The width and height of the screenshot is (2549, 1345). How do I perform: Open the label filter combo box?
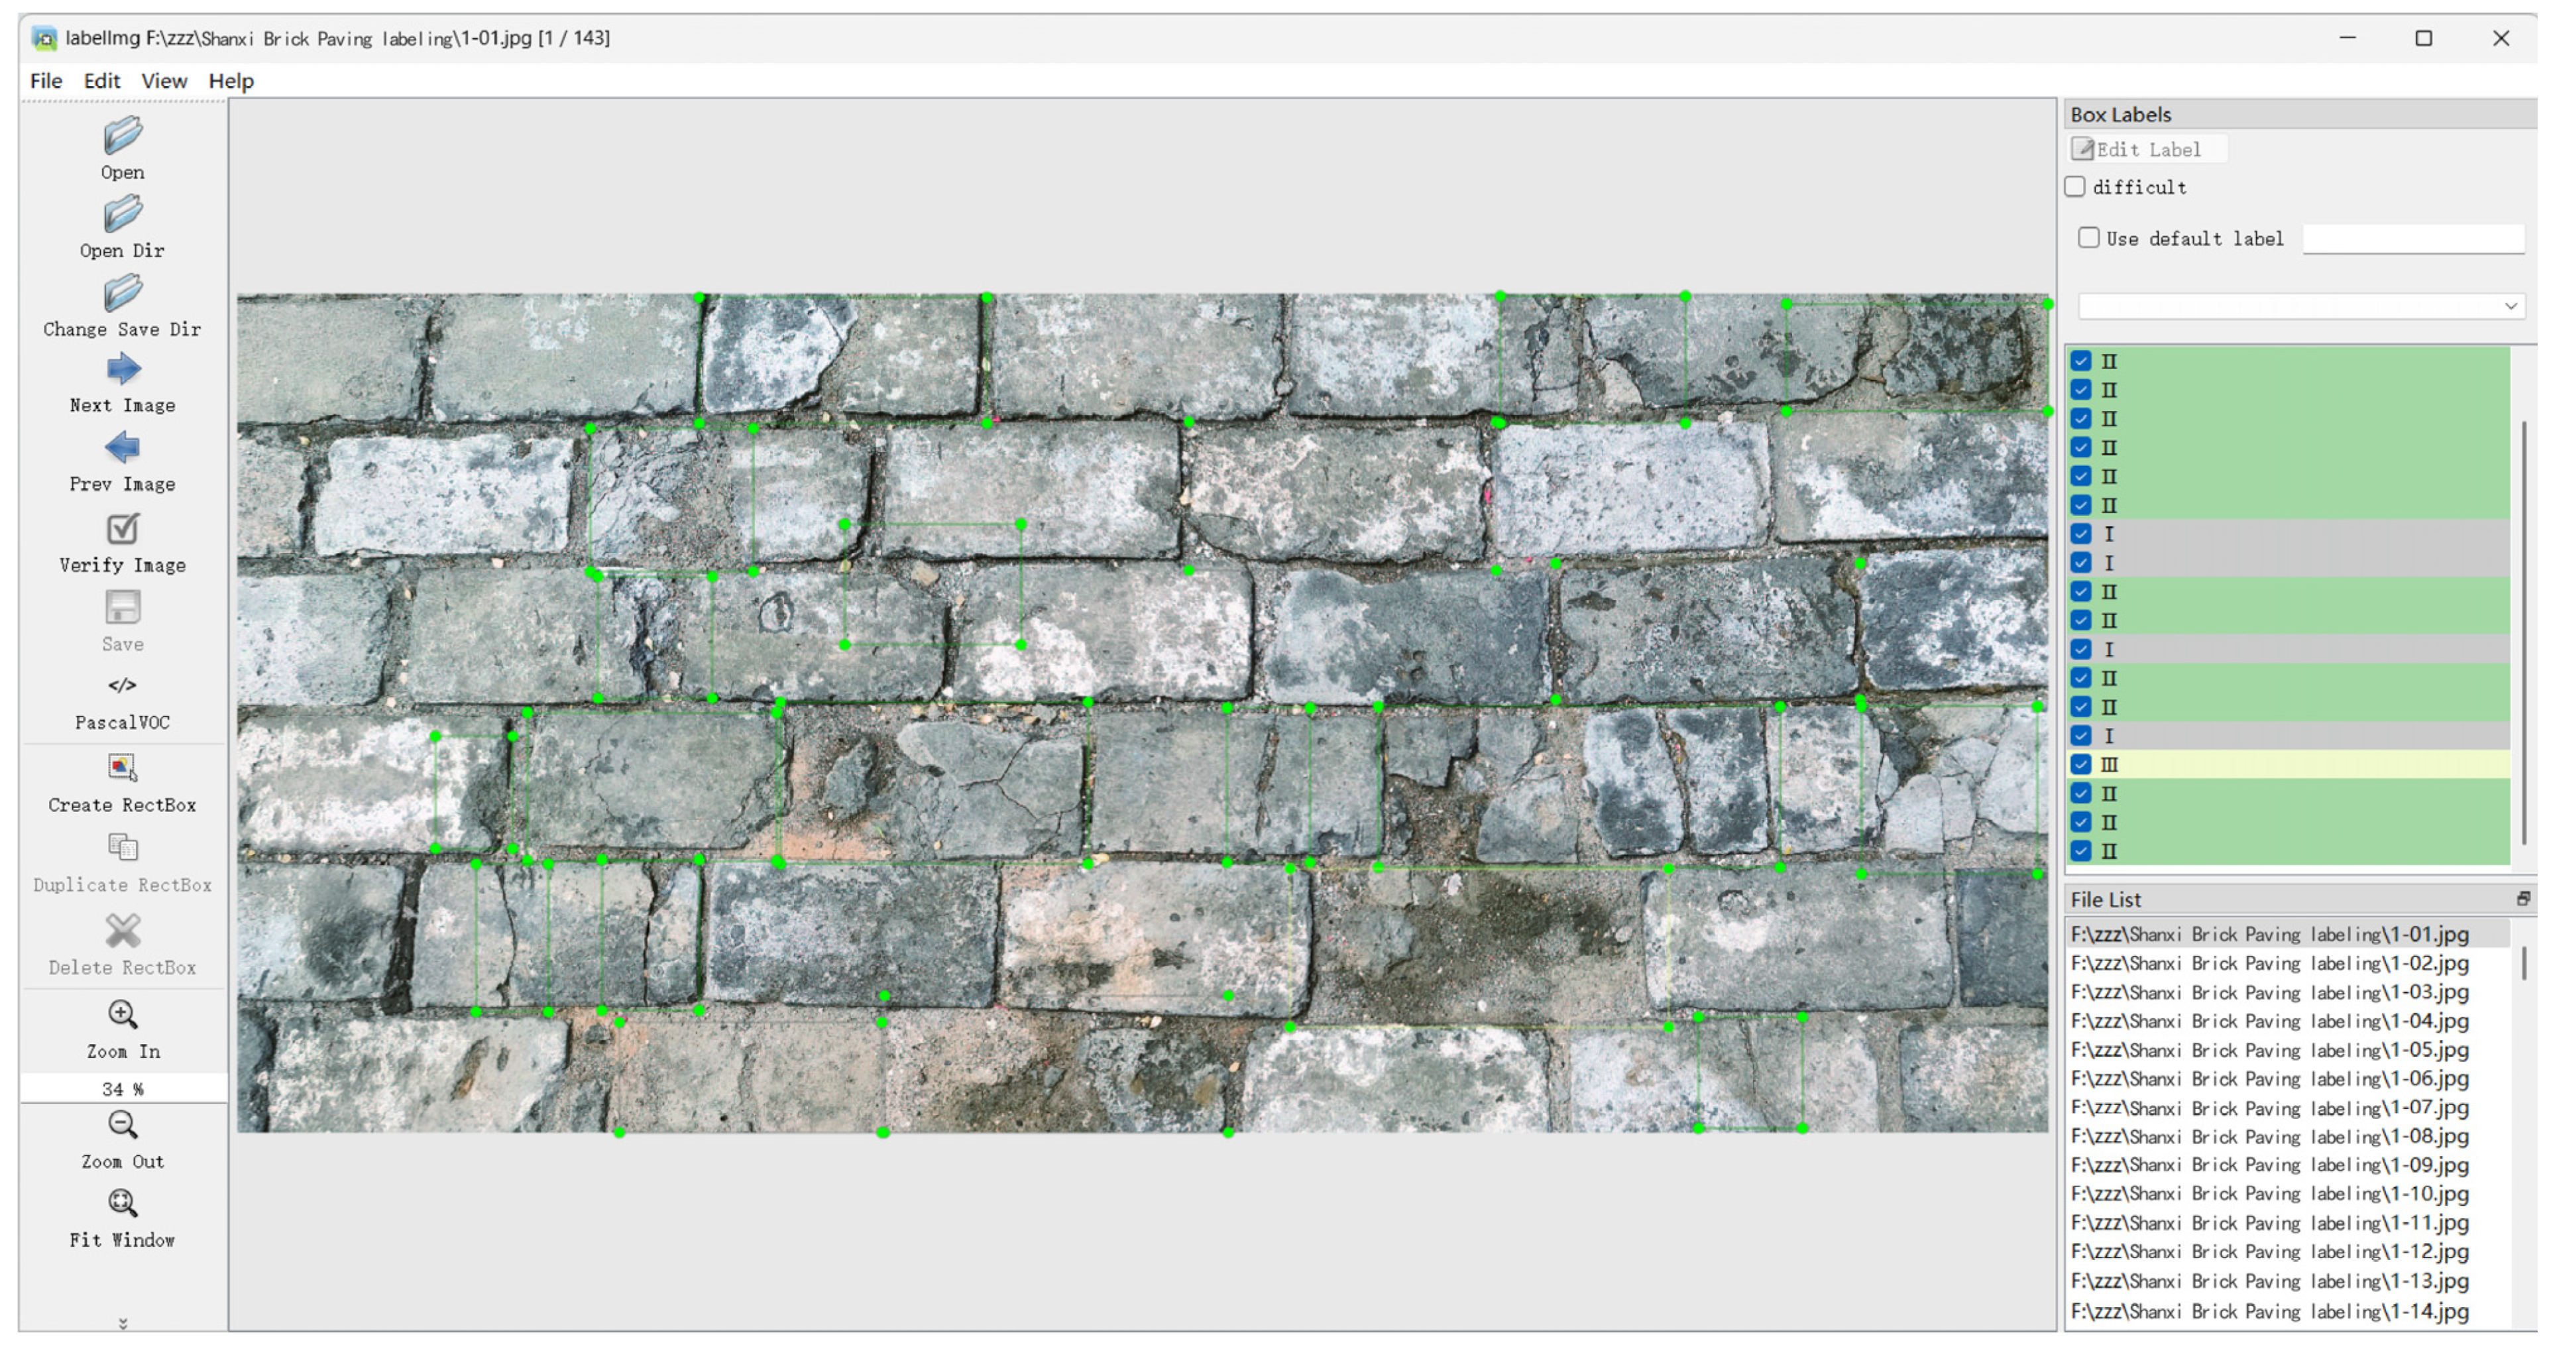2302,306
